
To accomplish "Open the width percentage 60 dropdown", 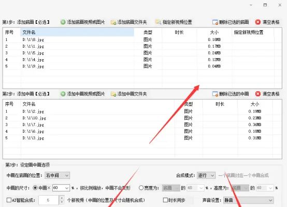I will [195, 188].
